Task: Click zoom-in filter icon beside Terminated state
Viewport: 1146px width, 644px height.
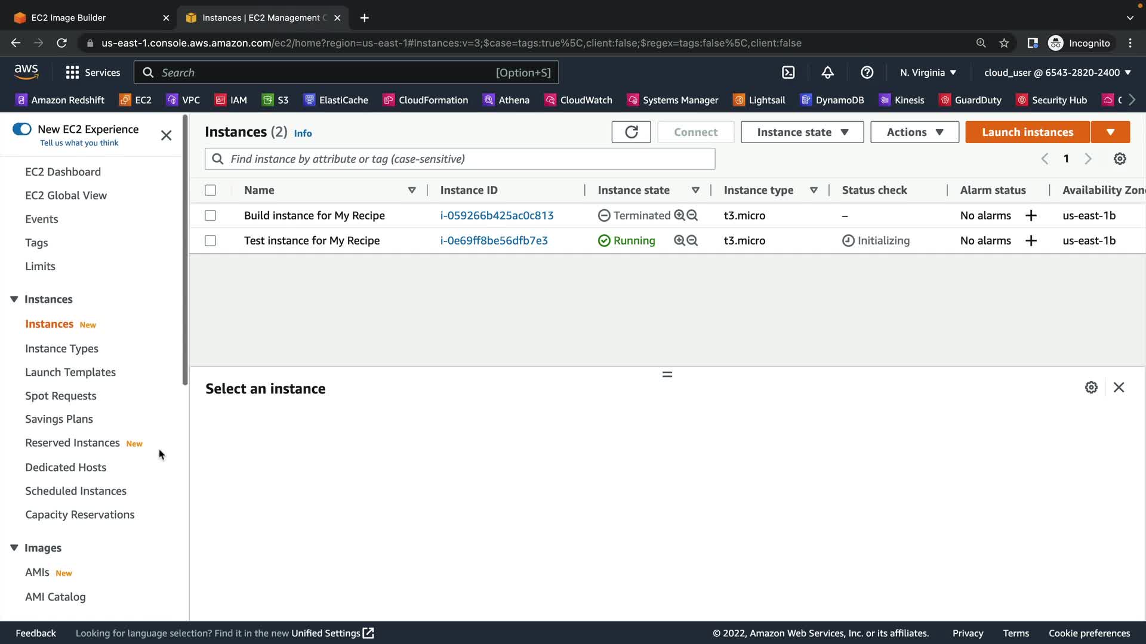Action: (679, 215)
